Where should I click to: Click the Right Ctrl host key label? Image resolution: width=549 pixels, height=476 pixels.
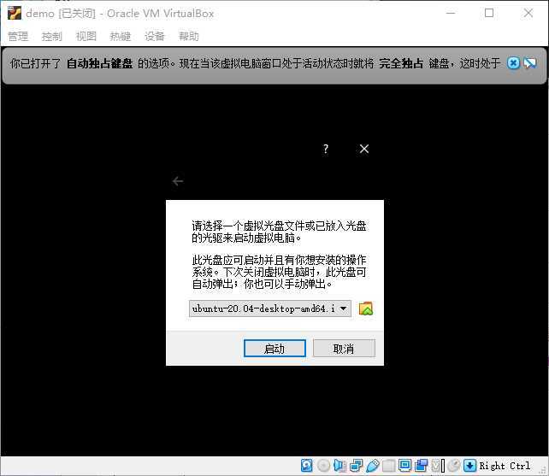pyautogui.click(x=505, y=466)
